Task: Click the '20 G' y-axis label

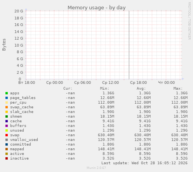Action: [19, 11]
